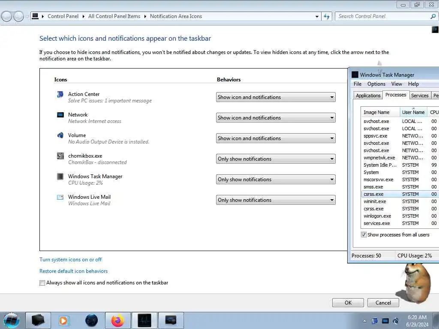Select the winlogon.exe process row
The image size is (439, 329).
[400, 216]
